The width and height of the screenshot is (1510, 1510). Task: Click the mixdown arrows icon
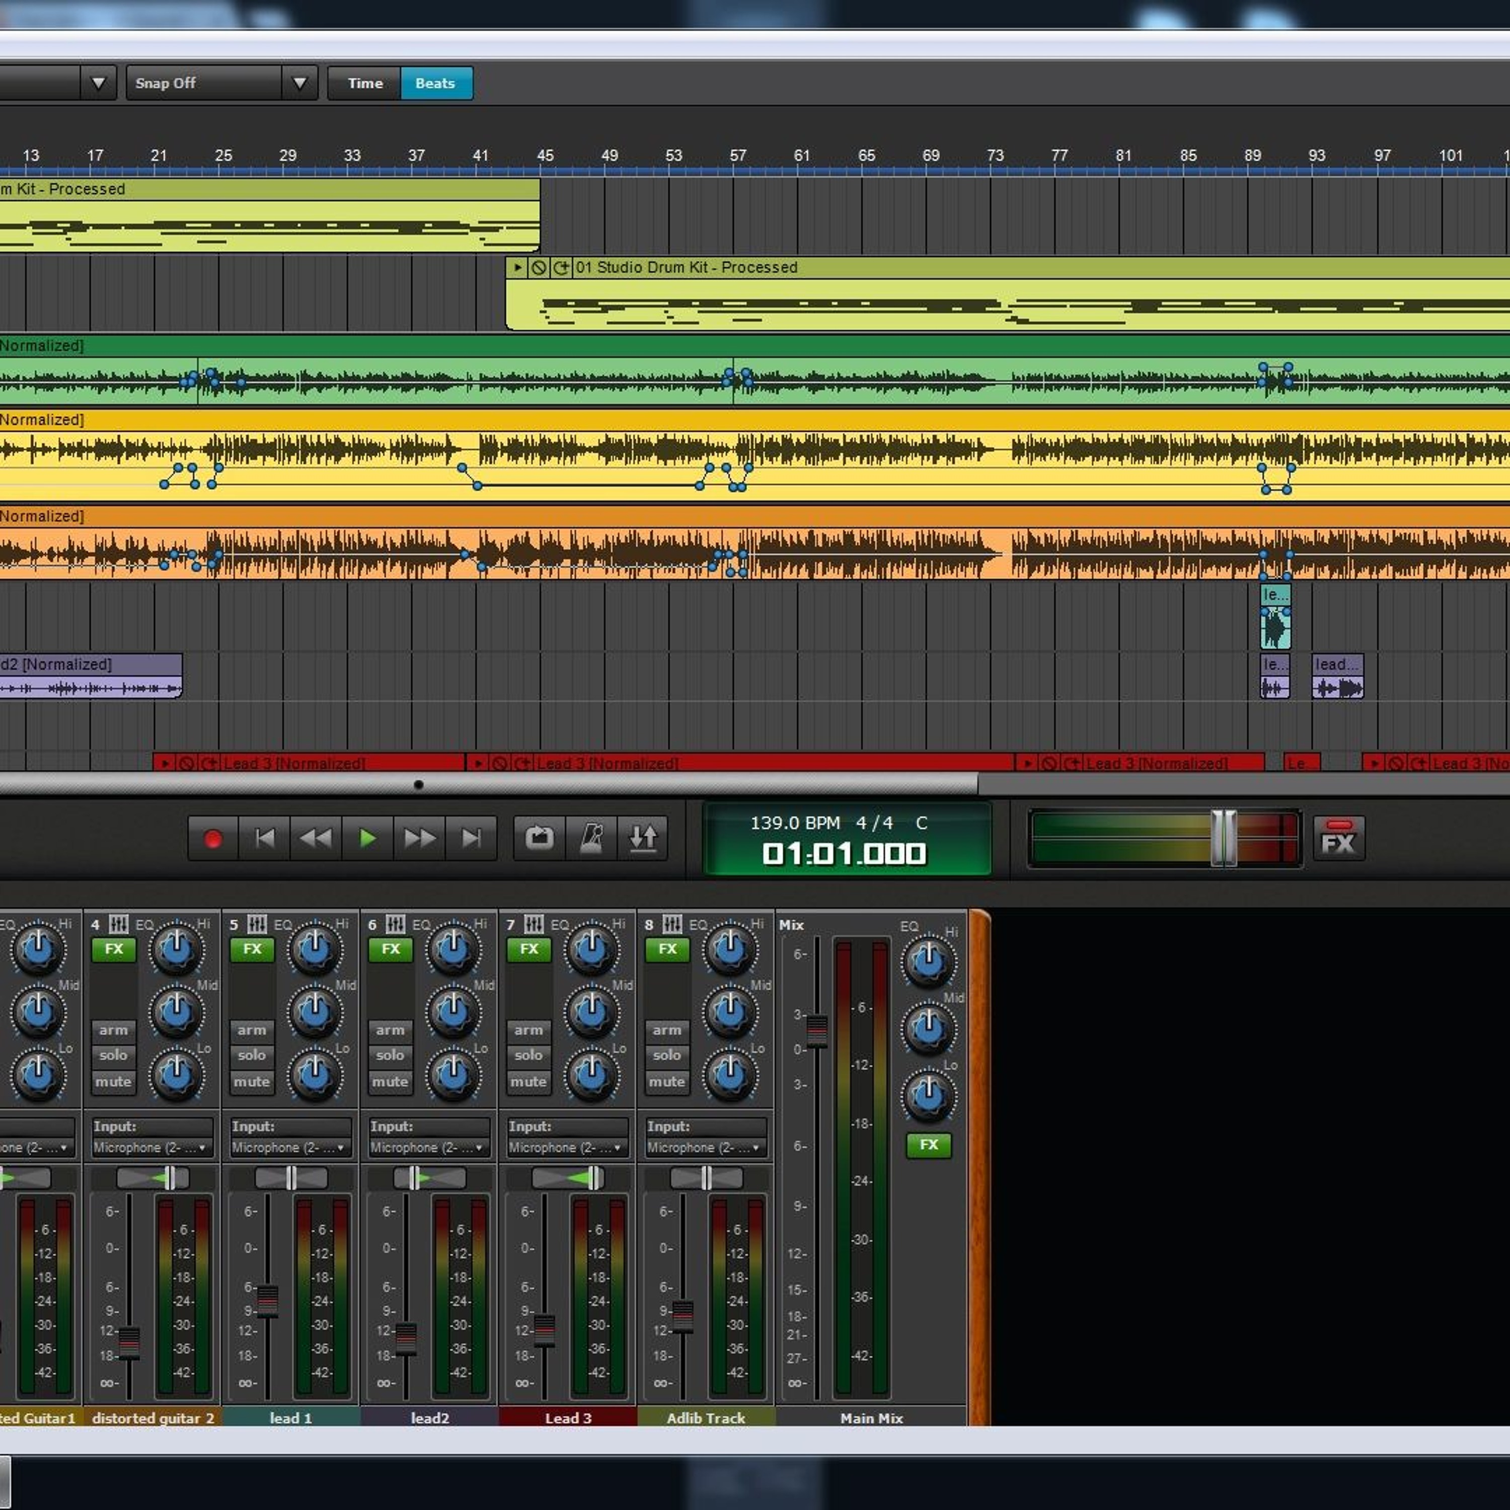[x=643, y=839]
